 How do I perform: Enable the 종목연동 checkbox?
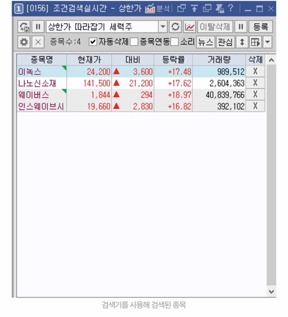tap(134, 42)
